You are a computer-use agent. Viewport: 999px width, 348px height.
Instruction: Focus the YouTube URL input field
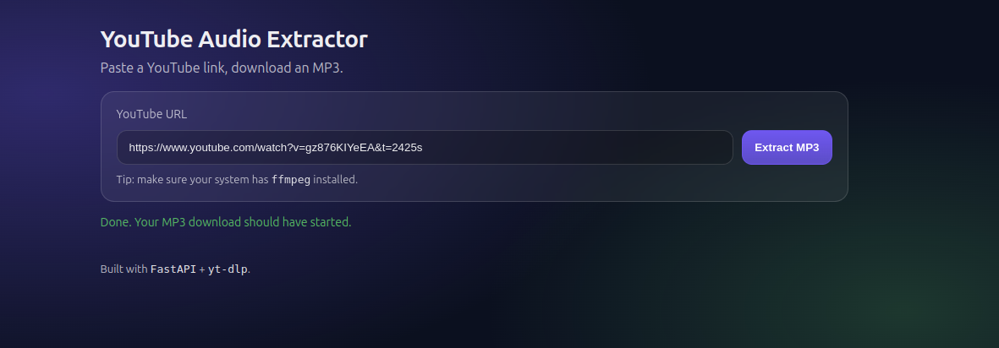pyautogui.click(x=575, y=147)
